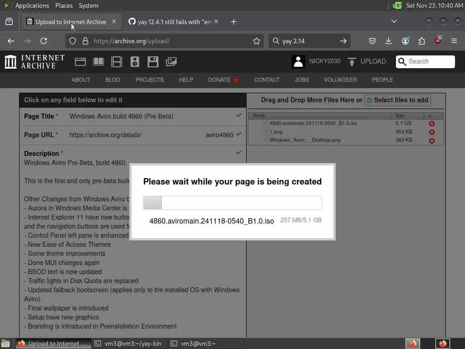Click the system tray update icon
The image size is (465, 349).
pyautogui.click(x=397, y=5)
